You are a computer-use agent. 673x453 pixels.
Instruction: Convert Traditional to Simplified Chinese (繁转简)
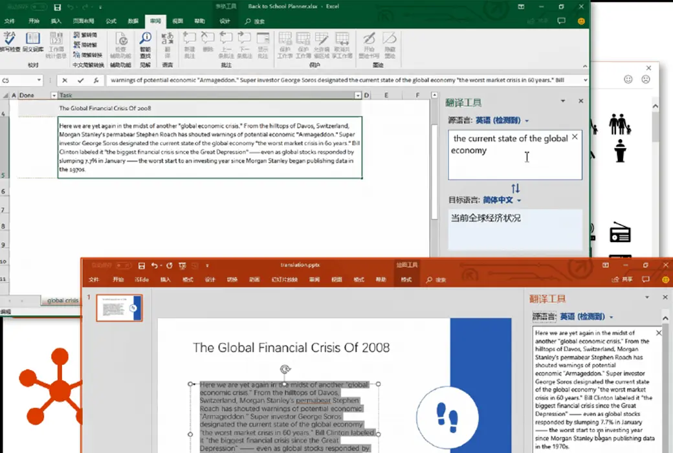85,35
